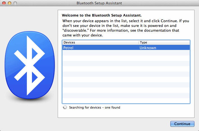
Task: Sort by the Devices column header
Action: (x=100, y=42)
